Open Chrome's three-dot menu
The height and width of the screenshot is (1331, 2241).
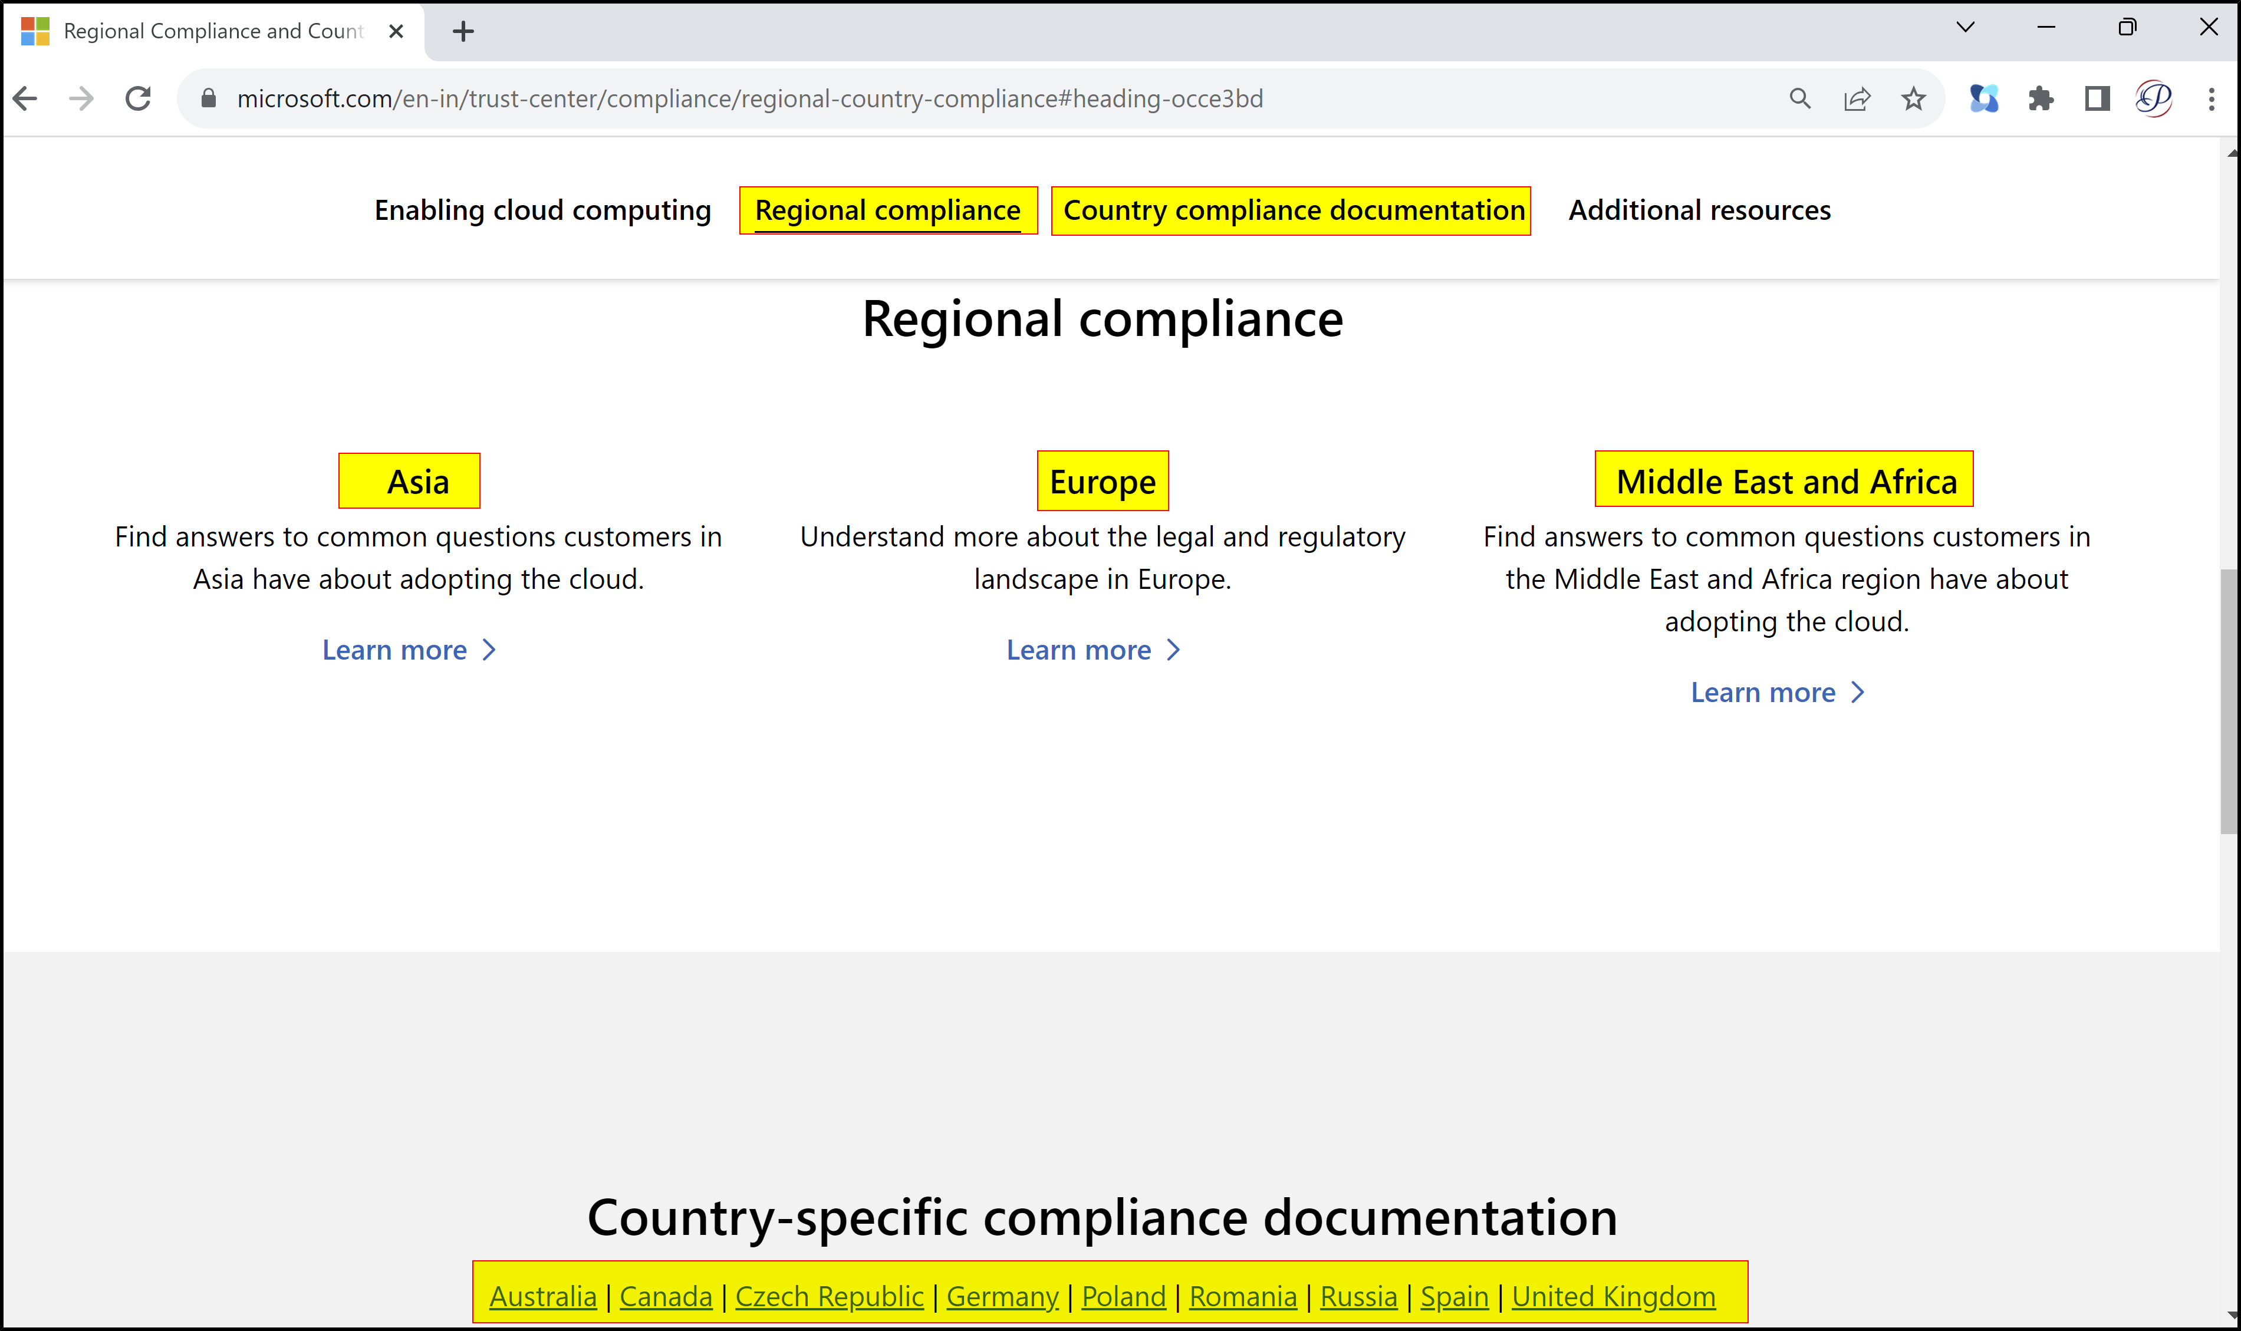(x=2212, y=98)
